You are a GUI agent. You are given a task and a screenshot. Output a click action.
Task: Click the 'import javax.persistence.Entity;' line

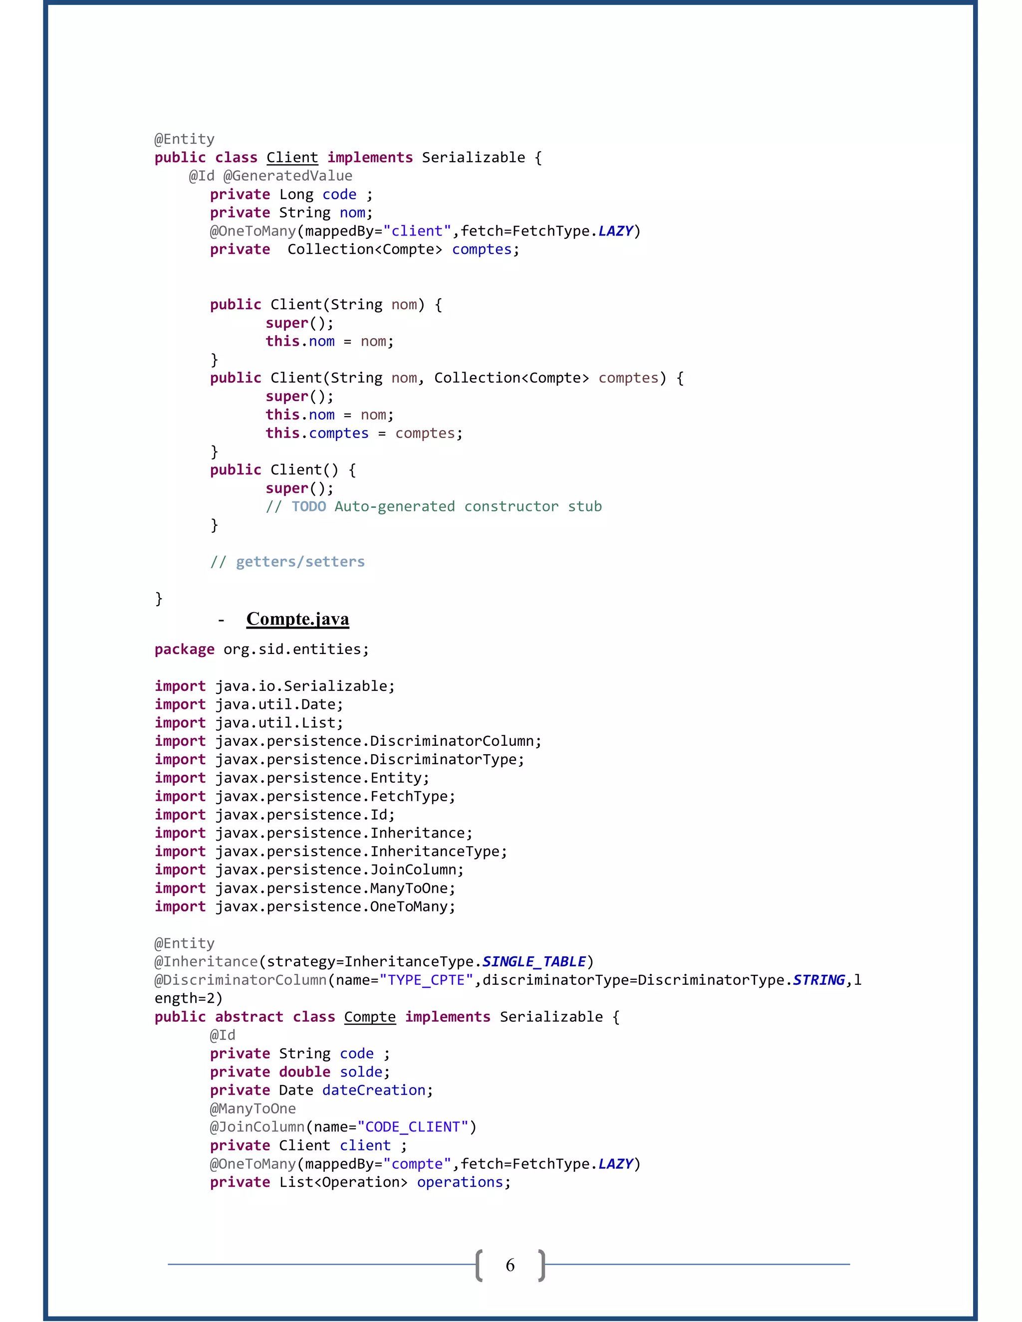pos(292,778)
